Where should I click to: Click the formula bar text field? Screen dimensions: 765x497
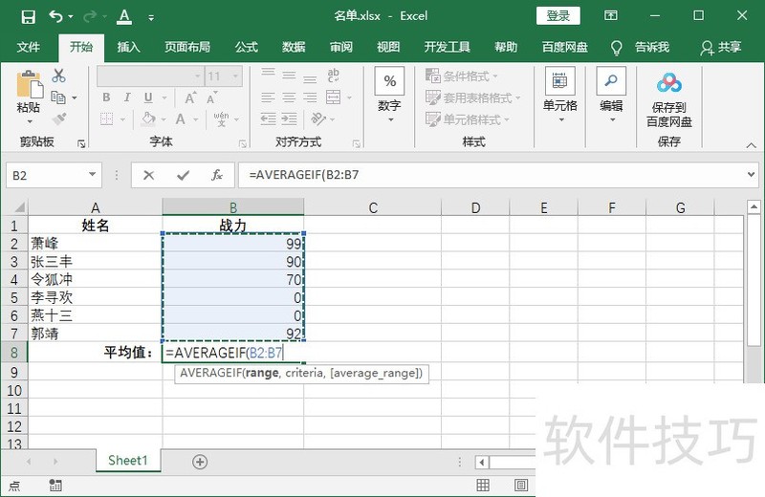pyautogui.click(x=492, y=175)
